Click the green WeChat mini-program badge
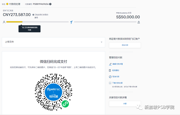This screenshot has width=180, height=115. (65, 104)
